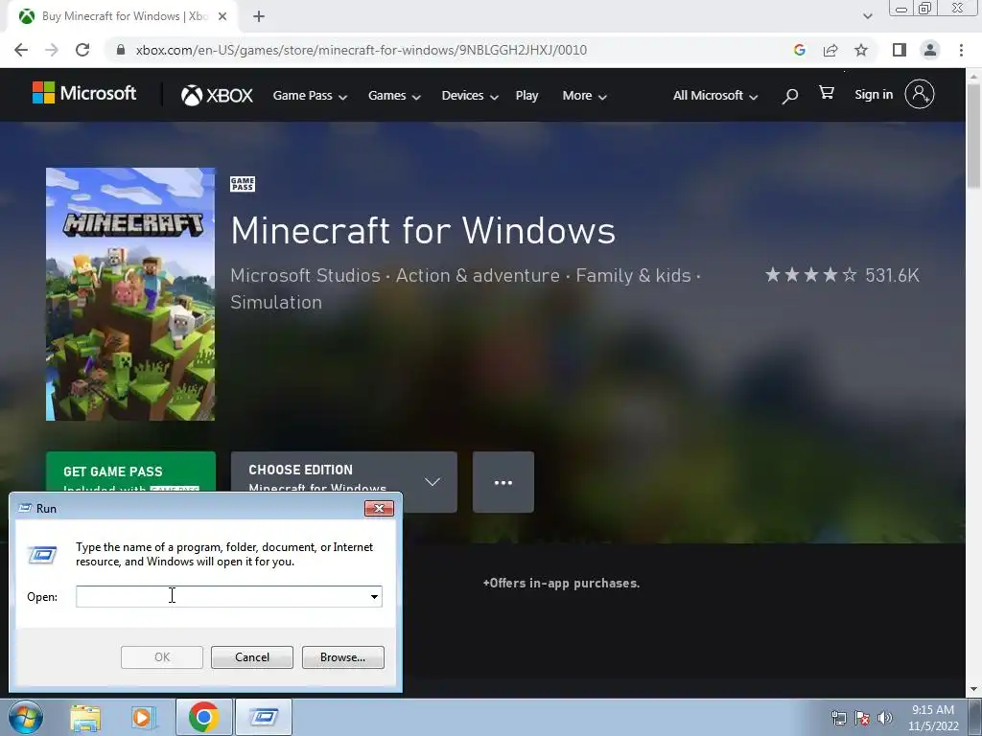Open File Explorer from taskbar
Screen dimensions: 982x736
coord(85,717)
